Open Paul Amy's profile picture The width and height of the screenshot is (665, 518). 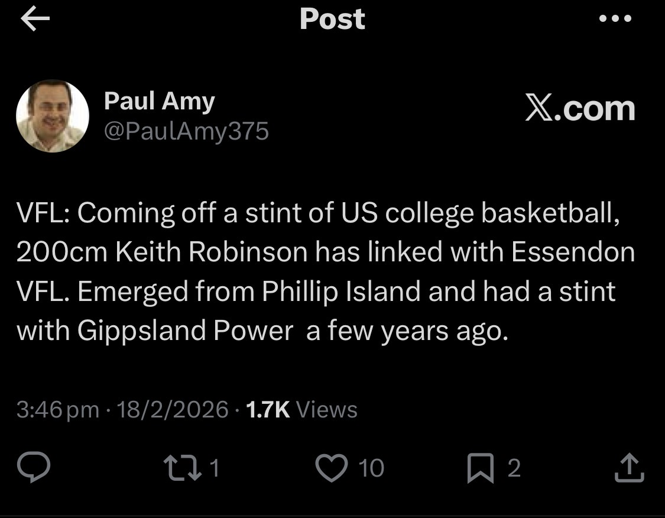52,116
